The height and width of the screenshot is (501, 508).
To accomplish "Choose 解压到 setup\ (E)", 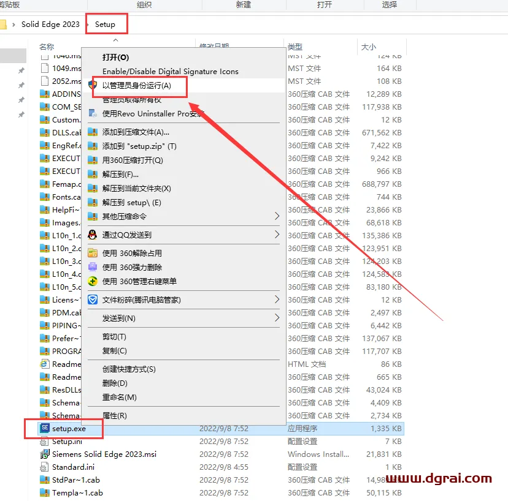I will coord(131,203).
